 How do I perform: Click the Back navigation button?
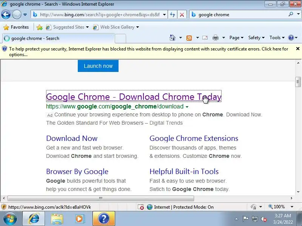6,14
